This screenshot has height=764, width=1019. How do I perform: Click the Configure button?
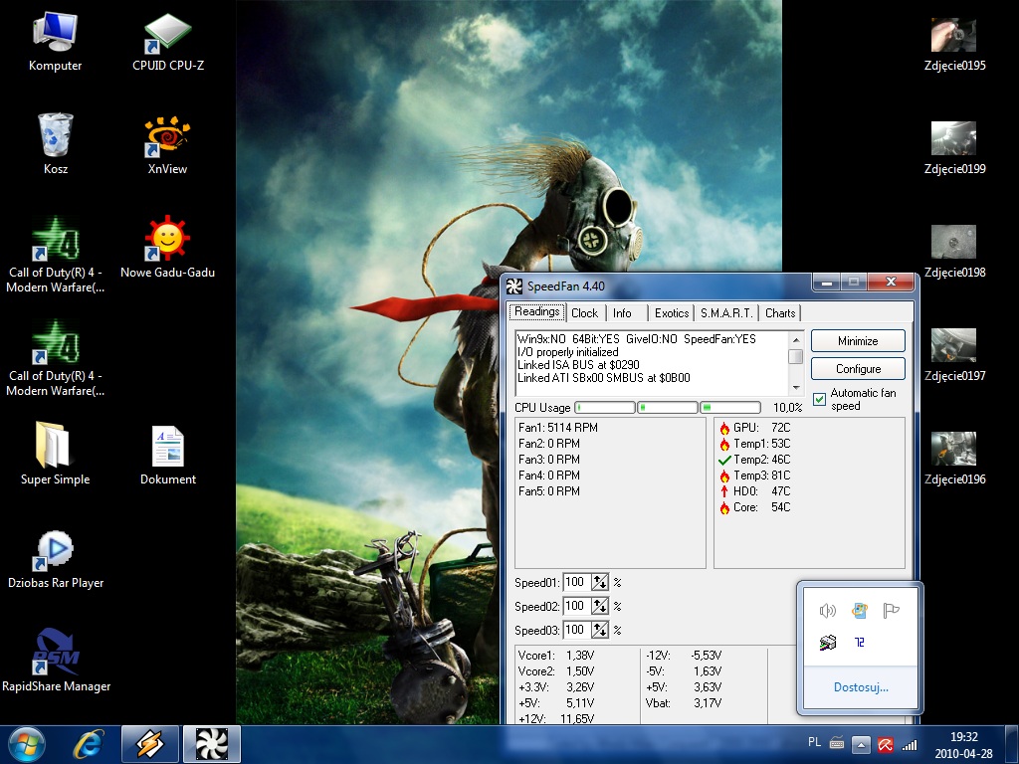[858, 369]
